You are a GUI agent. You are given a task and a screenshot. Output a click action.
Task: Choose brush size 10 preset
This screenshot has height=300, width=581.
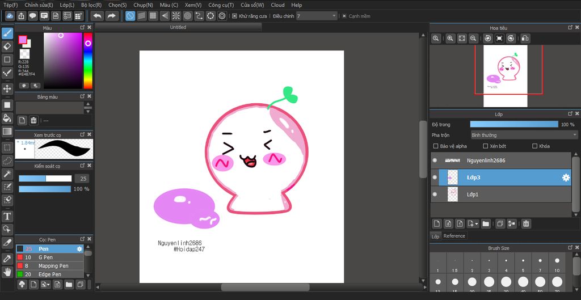tap(557, 263)
